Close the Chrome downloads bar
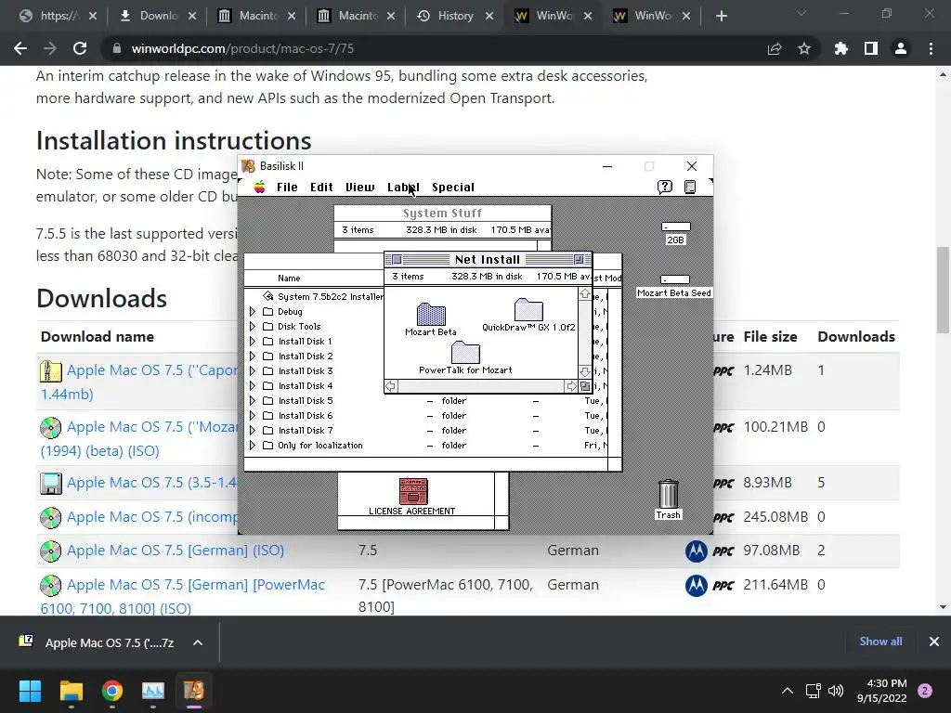 934,642
